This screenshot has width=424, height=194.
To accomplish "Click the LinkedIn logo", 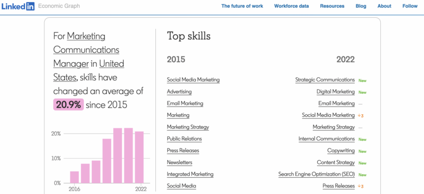I will coord(18,6).
